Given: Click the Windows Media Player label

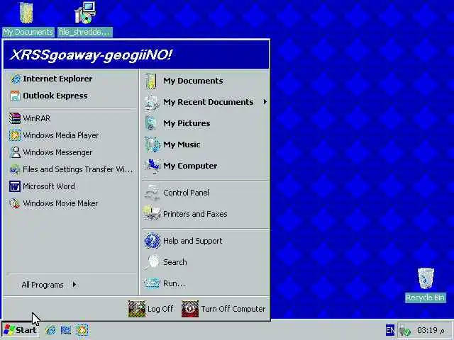Looking at the screenshot, I should click(x=61, y=135).
